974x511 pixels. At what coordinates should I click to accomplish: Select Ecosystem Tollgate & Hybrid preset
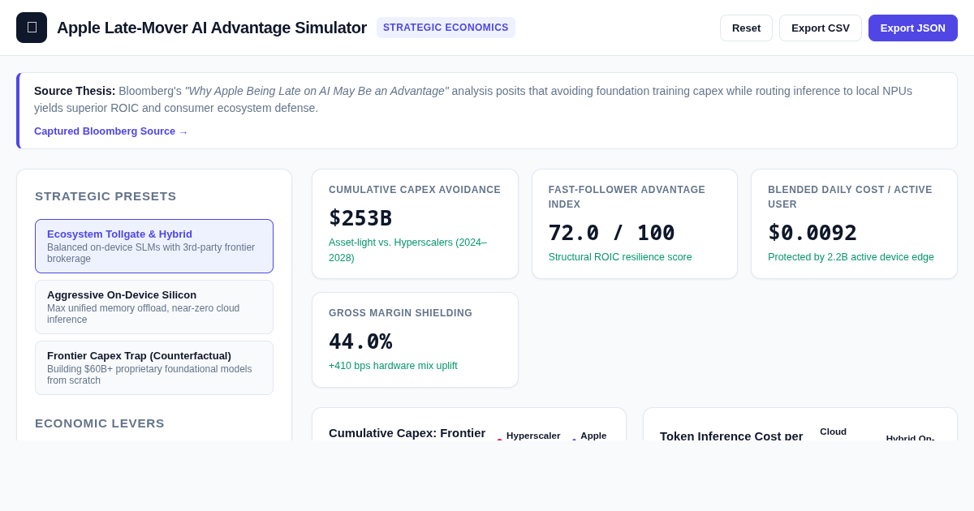click(154, 246)
